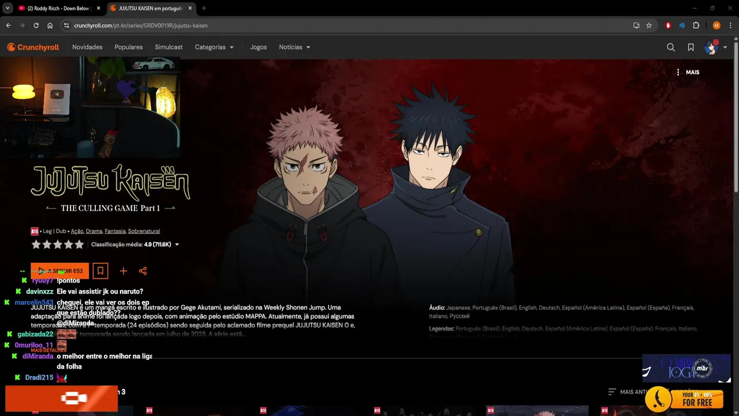Bookmark this page with the star icon
This screenshot has height=416, width=739.
click(x=649, y=25)
